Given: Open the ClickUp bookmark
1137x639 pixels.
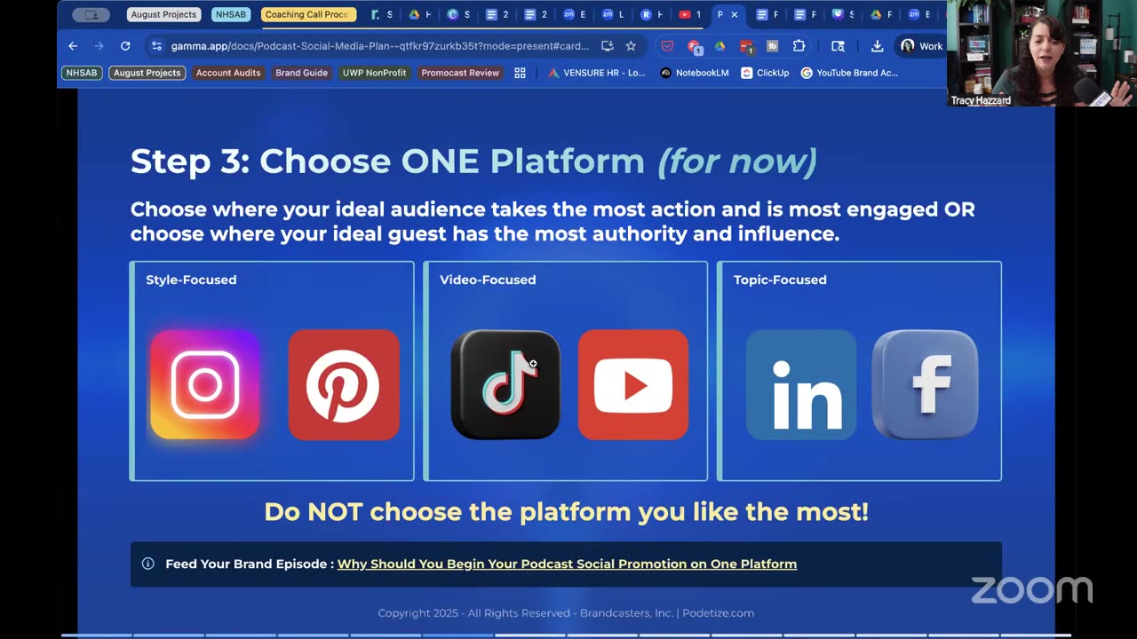Looking at the screenshot, I should (x=765, y=73).
